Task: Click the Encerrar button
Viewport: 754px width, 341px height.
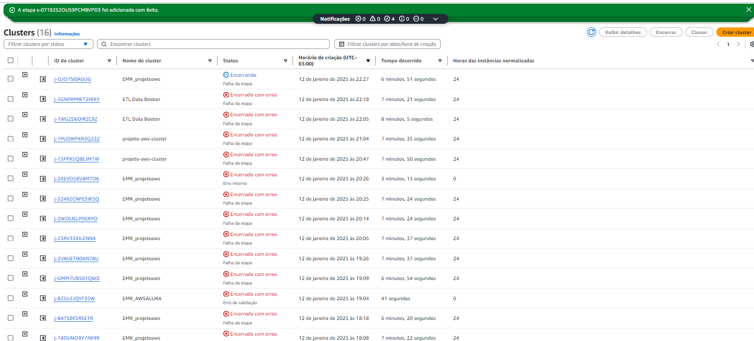Action: [x=666, y=32]
